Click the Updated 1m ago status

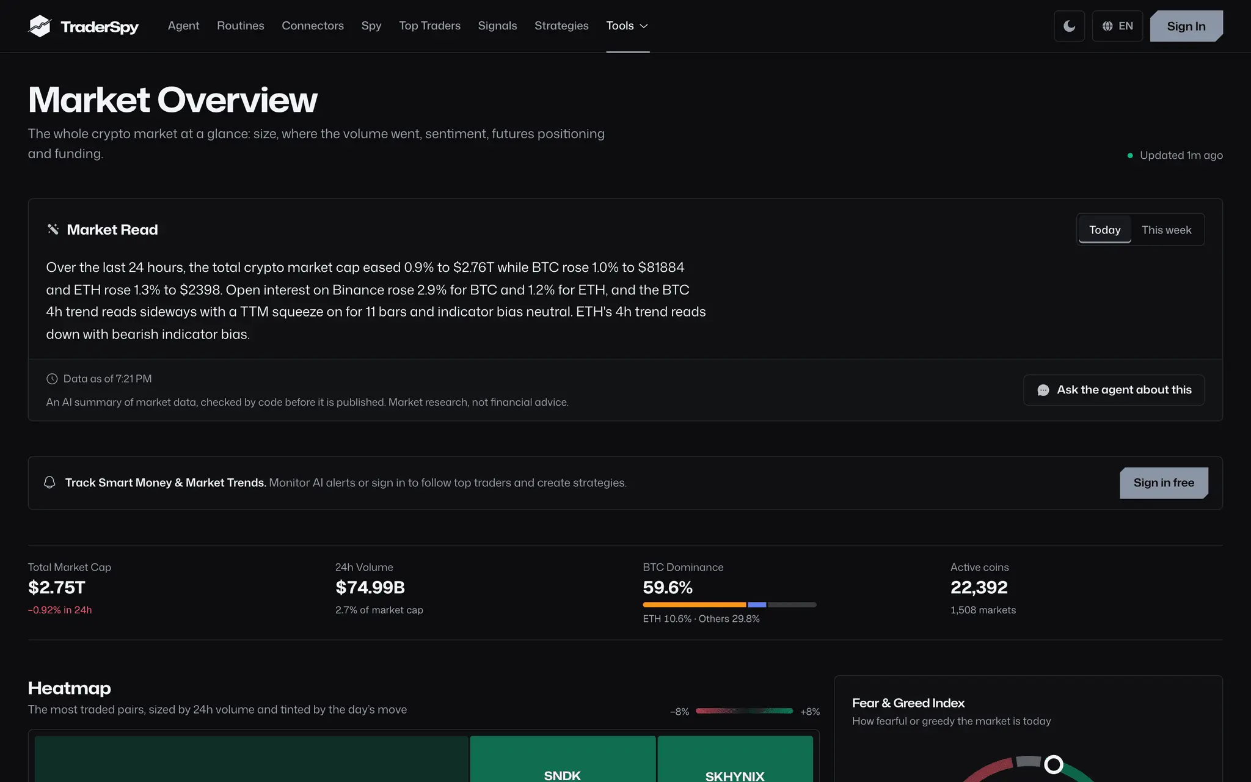tap(1175, 155)
